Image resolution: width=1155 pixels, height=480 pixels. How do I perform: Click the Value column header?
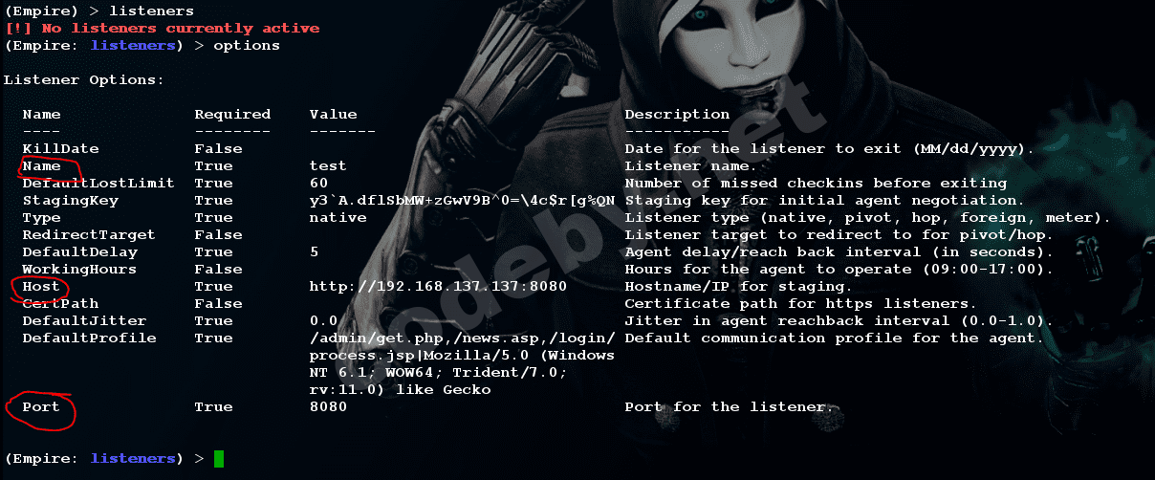[x=333, y=114]
